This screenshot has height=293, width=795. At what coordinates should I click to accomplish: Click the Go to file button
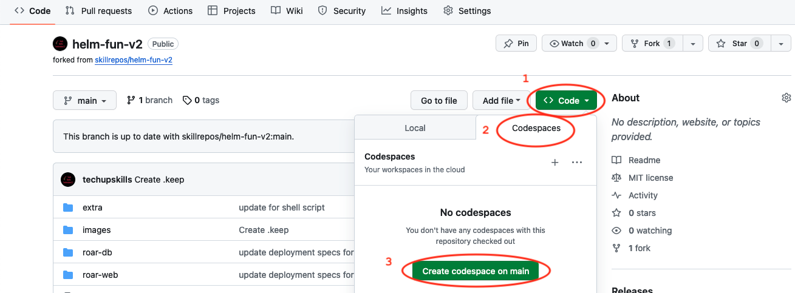click(x=439, y=101)
